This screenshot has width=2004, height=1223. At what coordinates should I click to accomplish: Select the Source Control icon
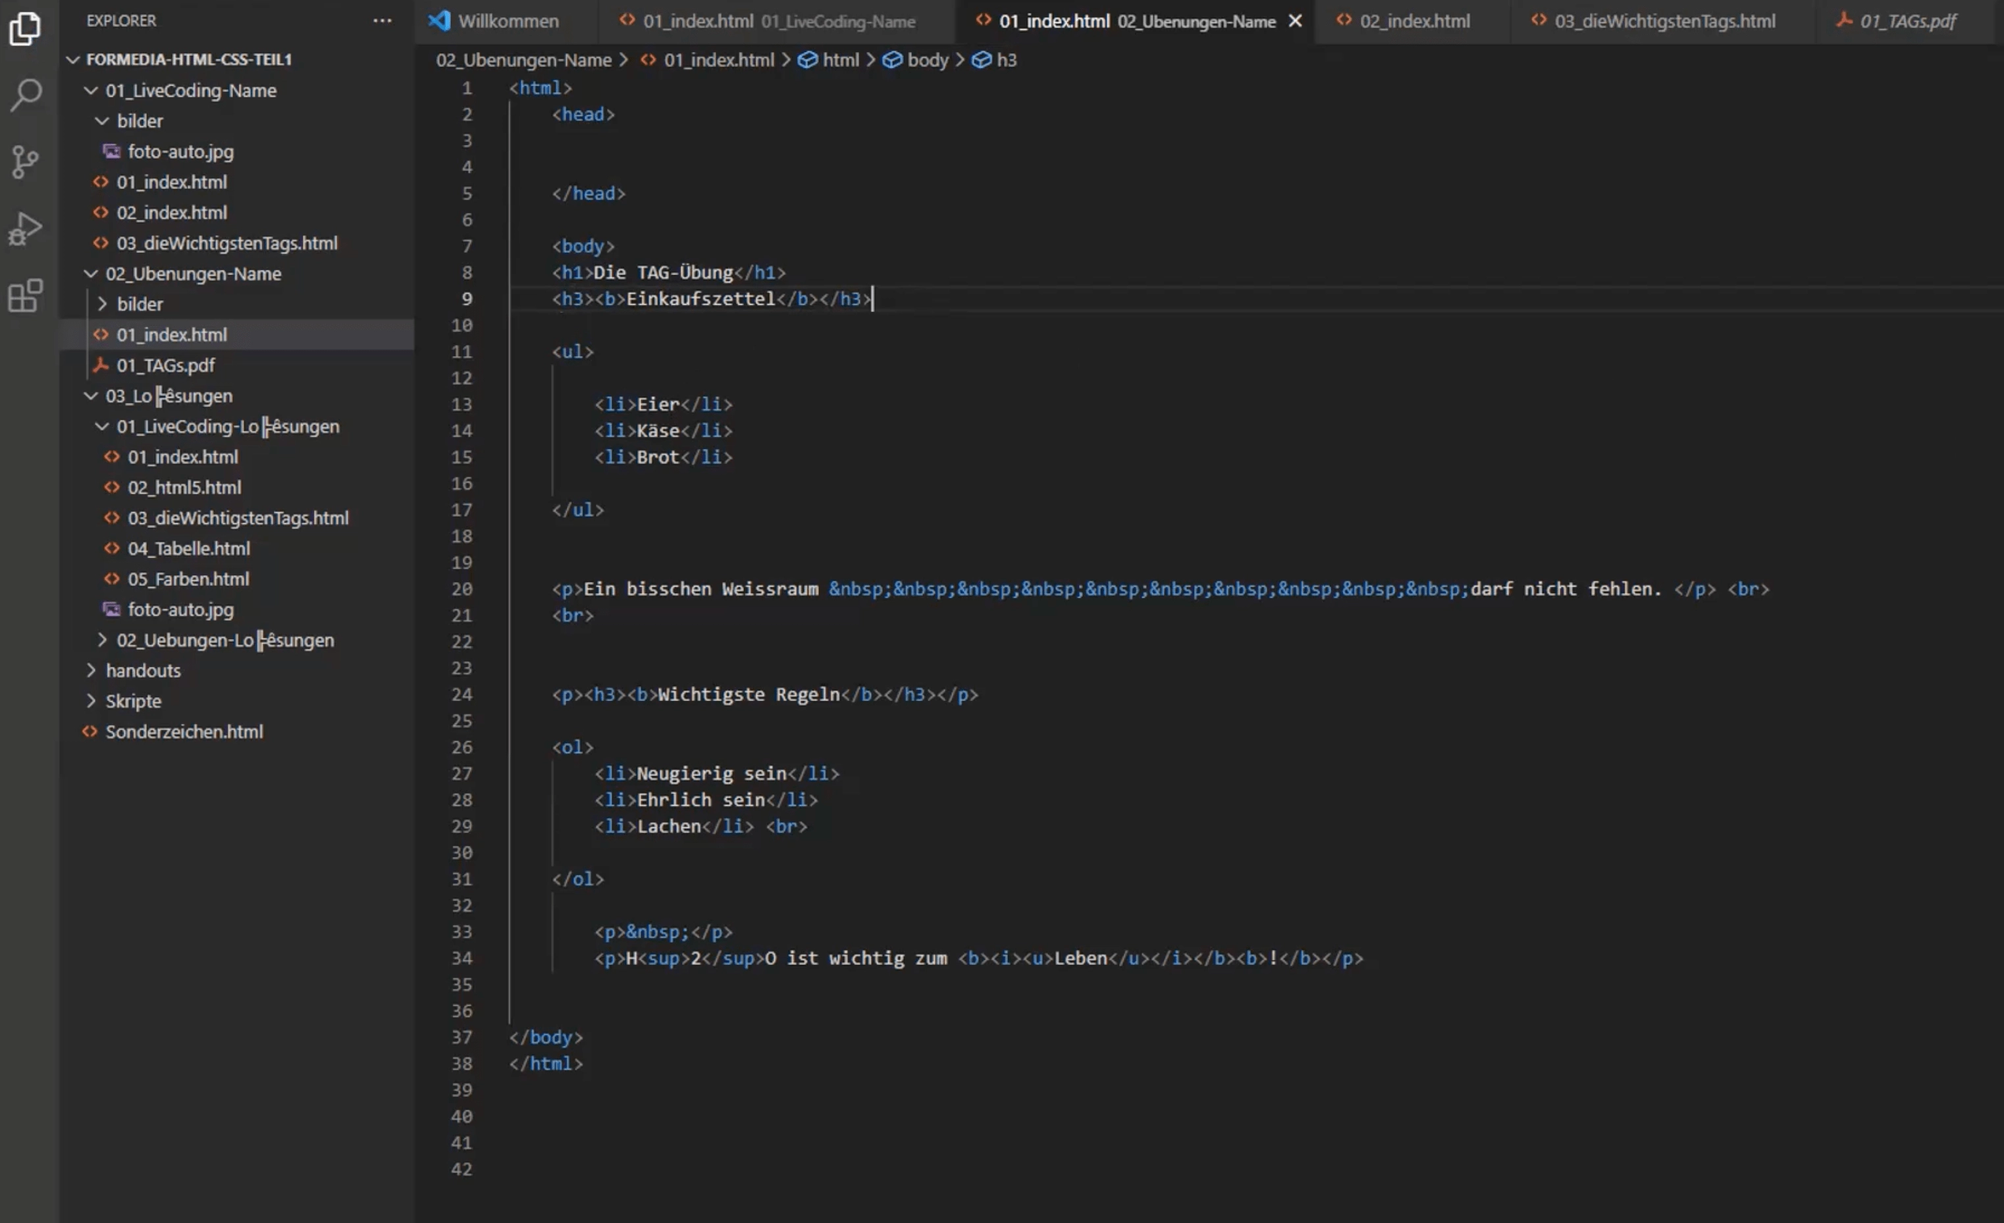25,162
